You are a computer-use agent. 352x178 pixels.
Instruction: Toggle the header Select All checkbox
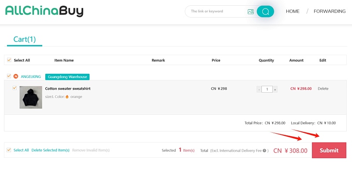[x=9, y=60]
